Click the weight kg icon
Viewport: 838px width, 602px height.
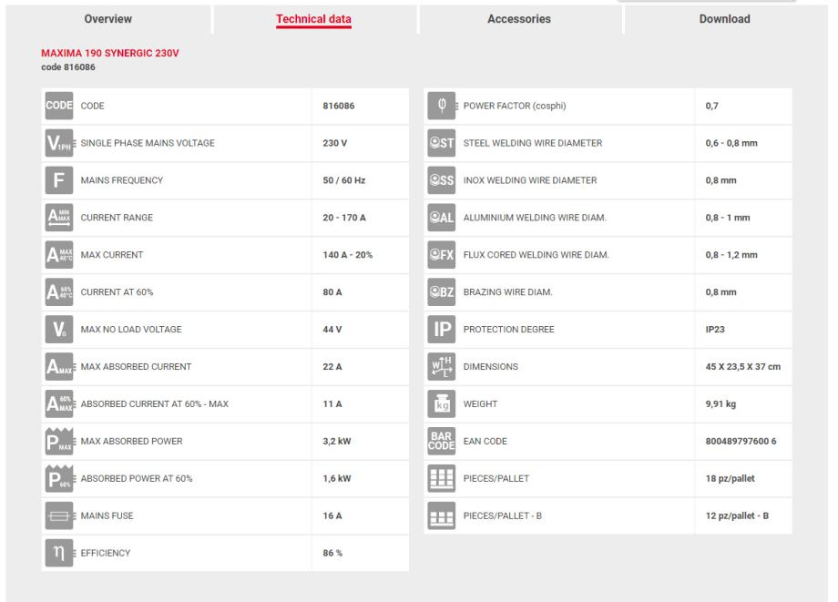(x=442, y=403)
